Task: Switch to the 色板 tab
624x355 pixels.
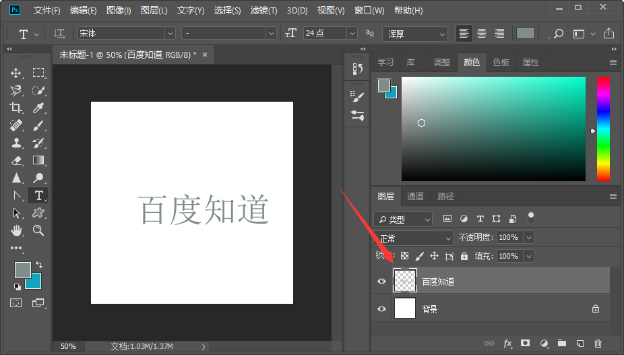Action: click(501, 63)
